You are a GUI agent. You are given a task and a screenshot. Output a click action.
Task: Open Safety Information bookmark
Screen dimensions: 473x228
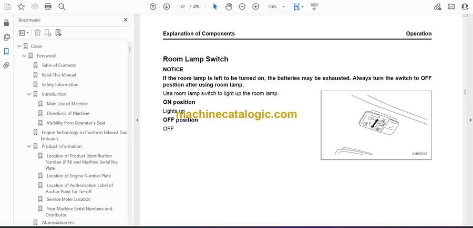pos(60,84)
